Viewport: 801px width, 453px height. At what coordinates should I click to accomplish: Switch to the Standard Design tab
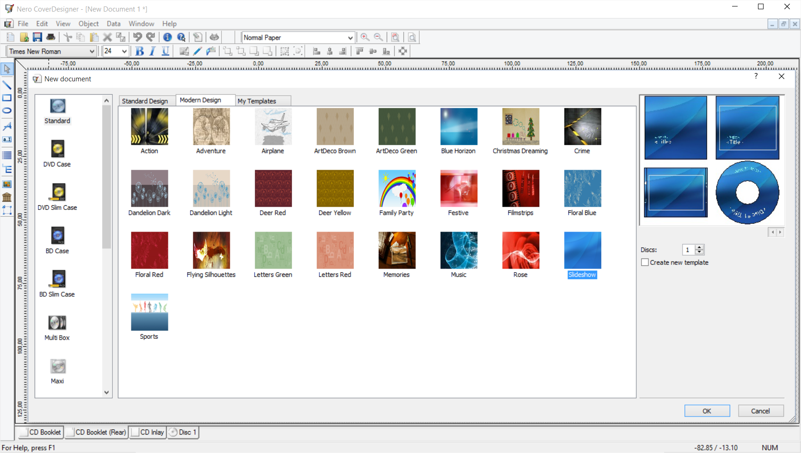pyautogui.click(x=145, y=101)
